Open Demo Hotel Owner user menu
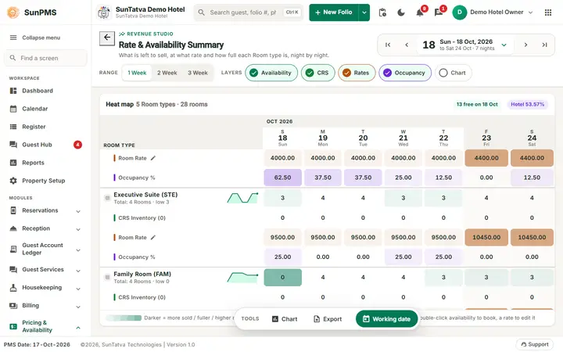Screen dimensions: 563x352 click(493, 13)
